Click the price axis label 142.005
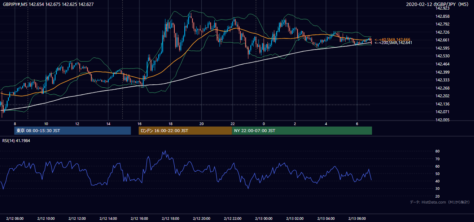Image resolution: width=474 pixels, height=222 pixels. pyautogui.click(x=442, y=120)
